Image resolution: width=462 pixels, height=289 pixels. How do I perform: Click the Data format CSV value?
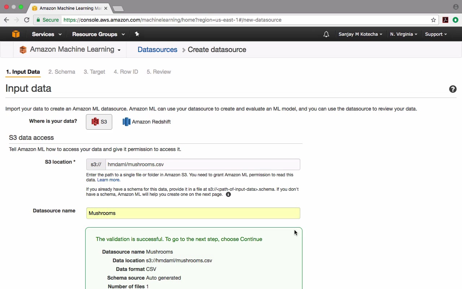[x=151, y=269]
